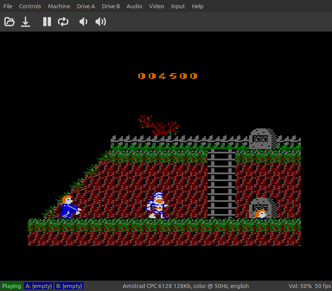The width and height of the screenshot is (332, 291).
Task: Click the open file folder icon
Action: pos(10,22)
